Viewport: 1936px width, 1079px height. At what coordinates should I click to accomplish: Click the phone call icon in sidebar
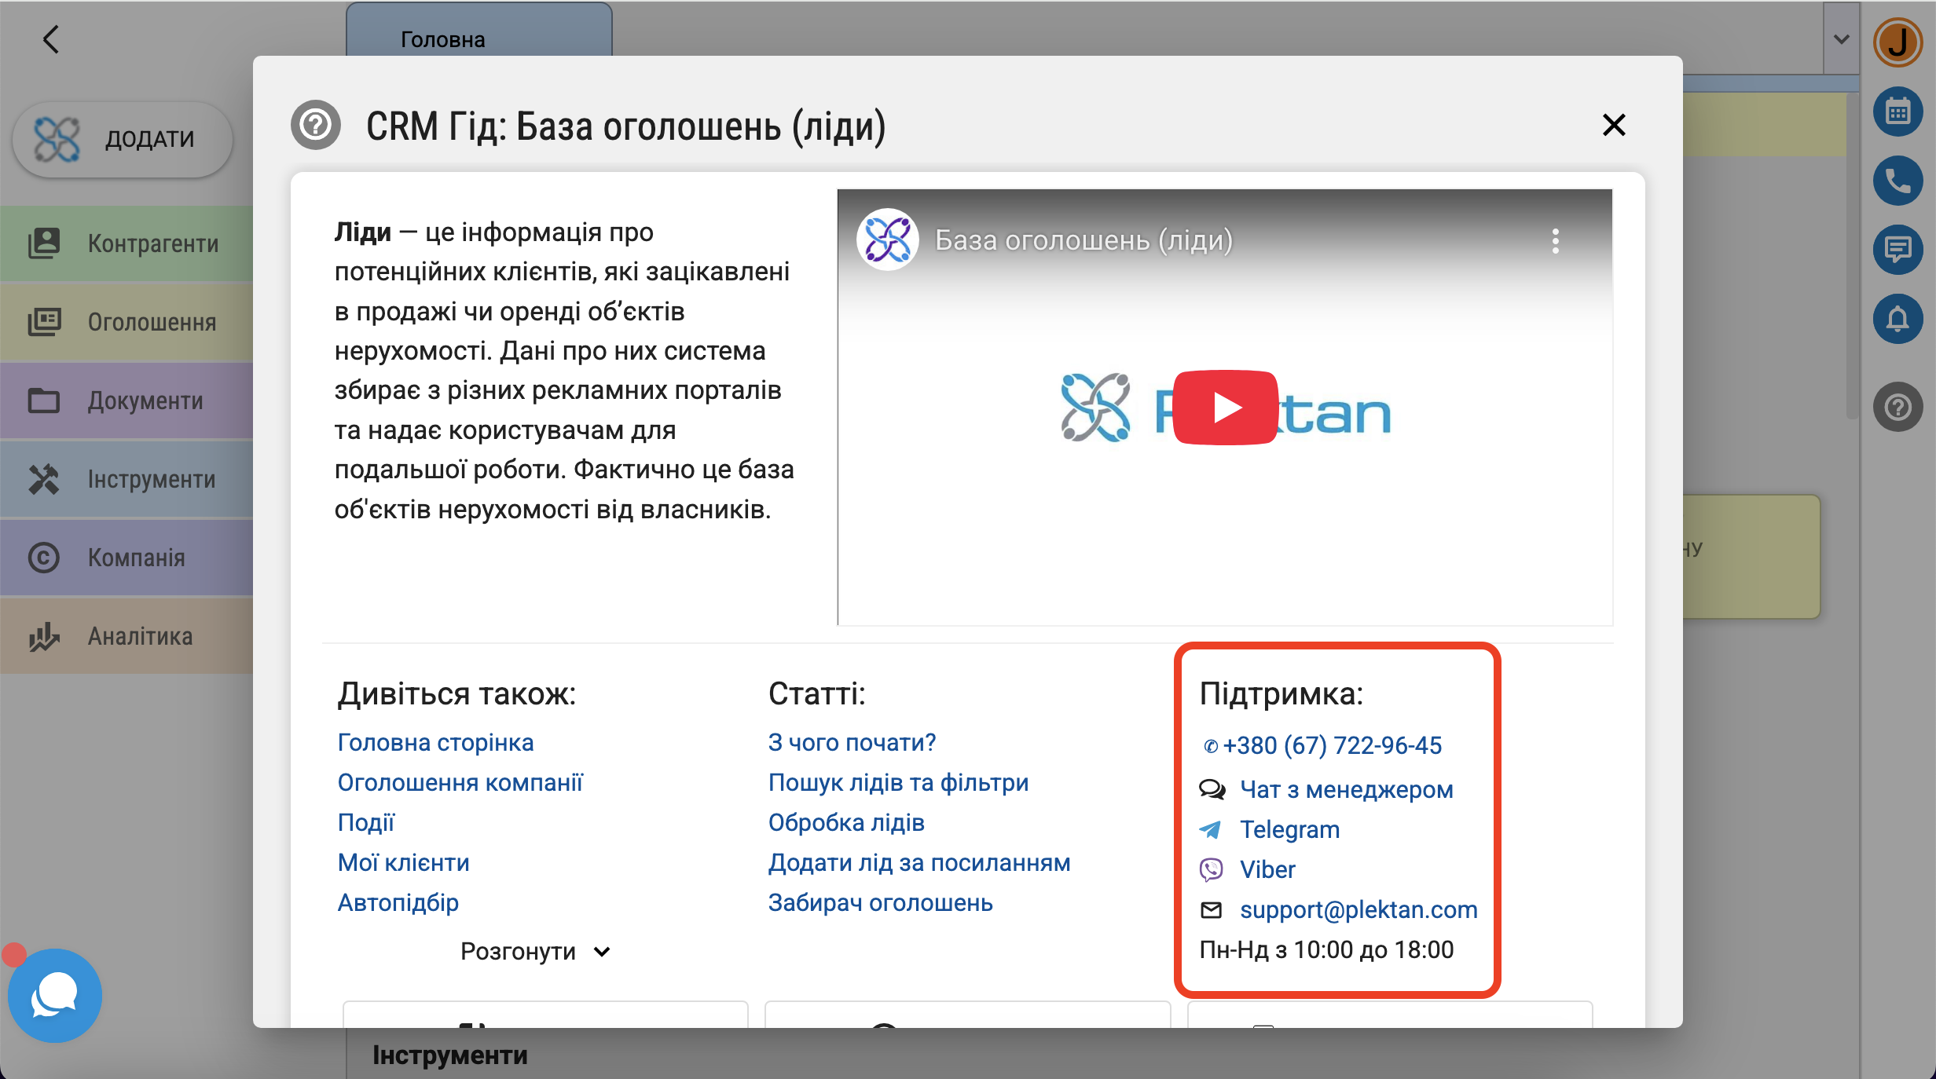pyautogui.click(x=1897, y=181)
